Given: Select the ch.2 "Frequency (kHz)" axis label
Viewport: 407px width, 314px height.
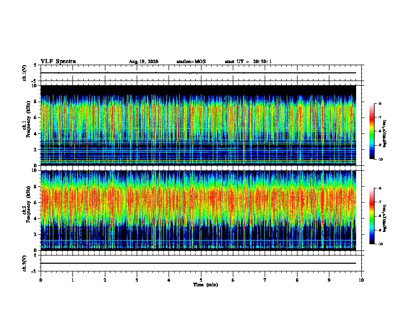Looking at the screenshot, I should 28,204.
